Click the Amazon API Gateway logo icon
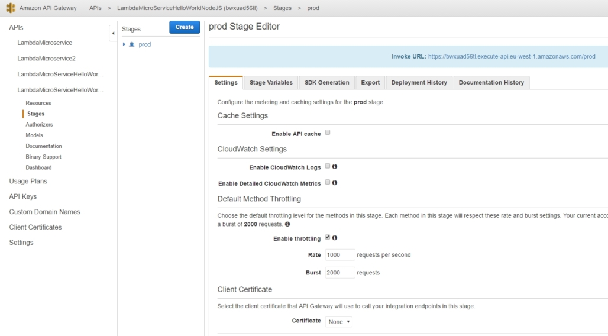 11,8
